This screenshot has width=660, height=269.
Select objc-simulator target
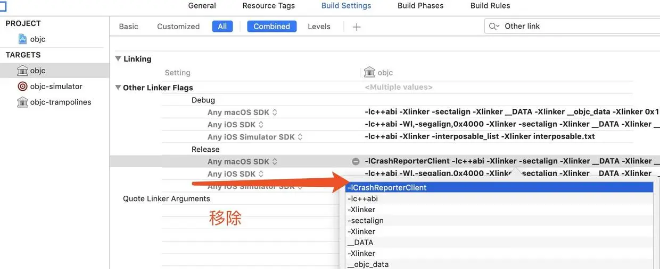tap(56, 86)
